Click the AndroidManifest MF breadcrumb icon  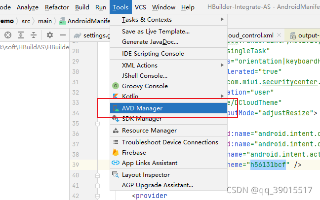click(62, 21)
